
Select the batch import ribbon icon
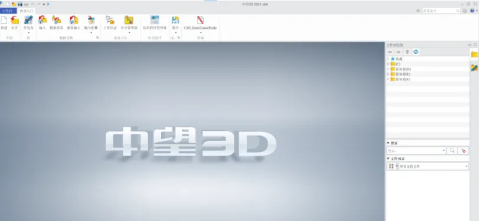click(73, 21)
